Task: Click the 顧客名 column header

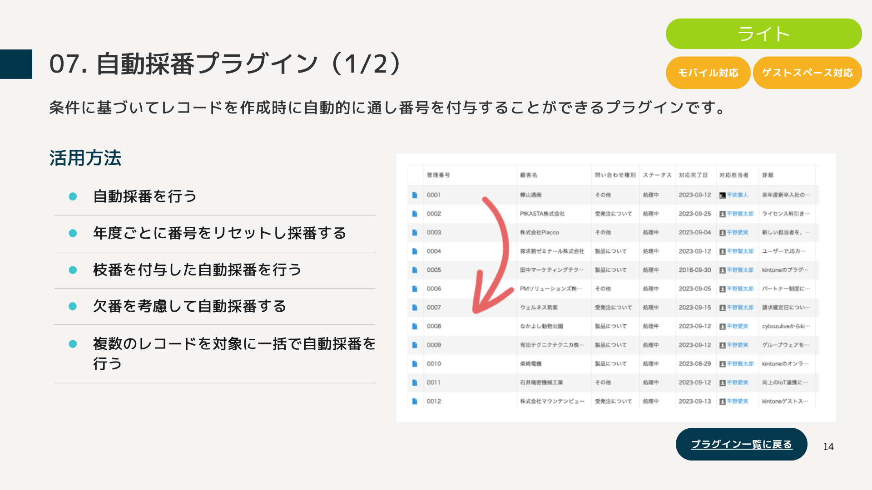Action: [x=528, y=175]
